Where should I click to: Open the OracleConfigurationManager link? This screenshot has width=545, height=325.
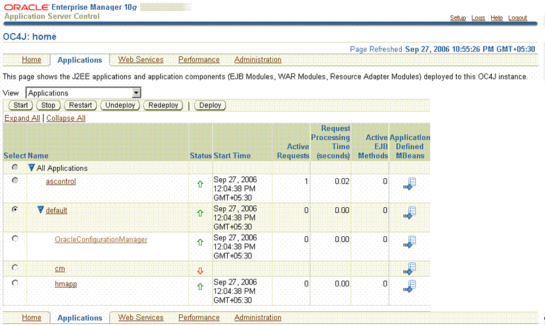click(101, 239)
